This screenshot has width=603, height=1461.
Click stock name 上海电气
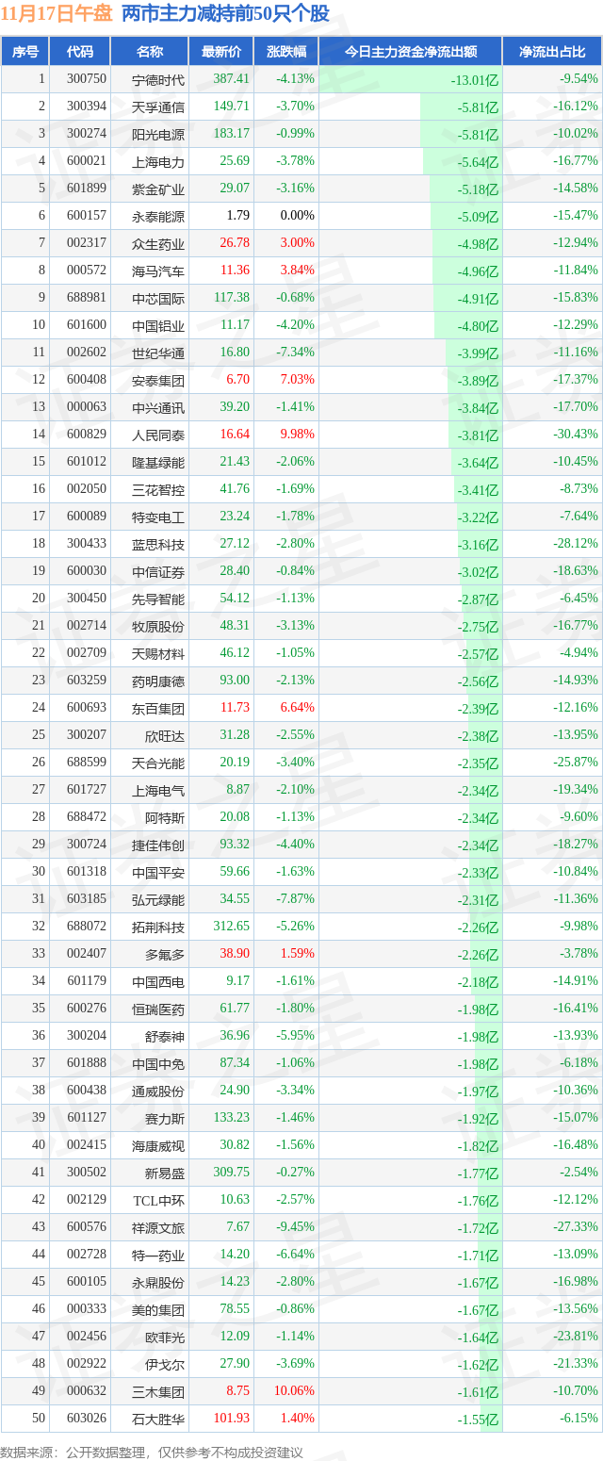tap(158, 790)
